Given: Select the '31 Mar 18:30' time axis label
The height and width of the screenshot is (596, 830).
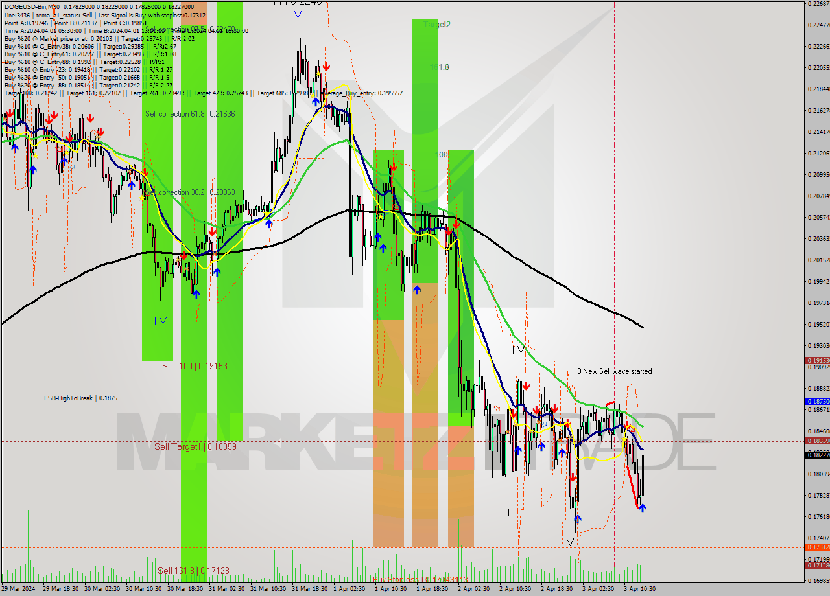Looking at the screenshot, I should 309,589.
